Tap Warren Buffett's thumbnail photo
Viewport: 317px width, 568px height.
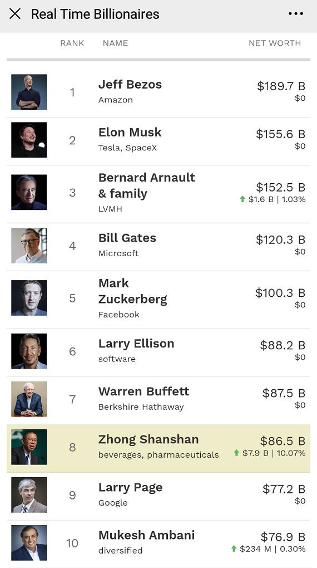pos(29,399)
